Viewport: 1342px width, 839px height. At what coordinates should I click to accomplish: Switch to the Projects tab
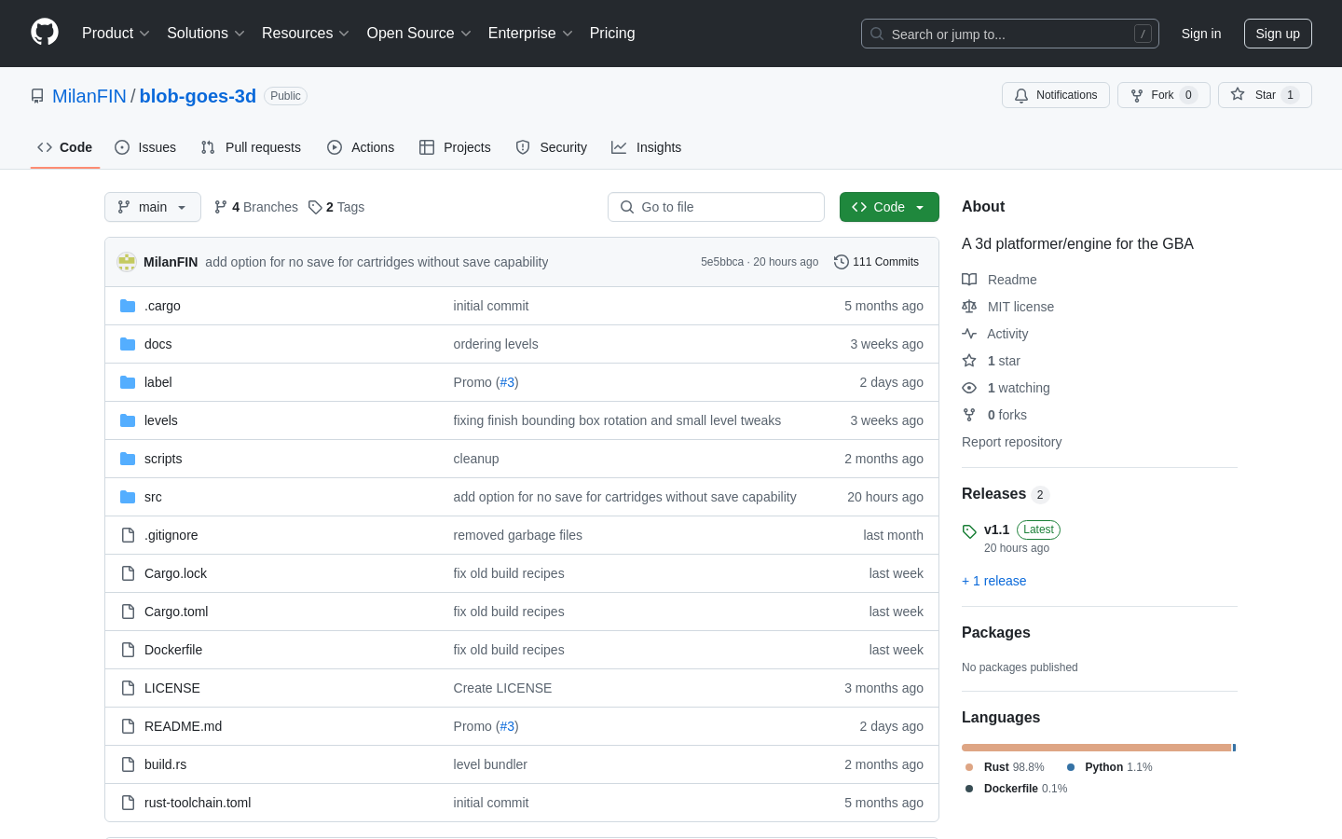(455, 147)
